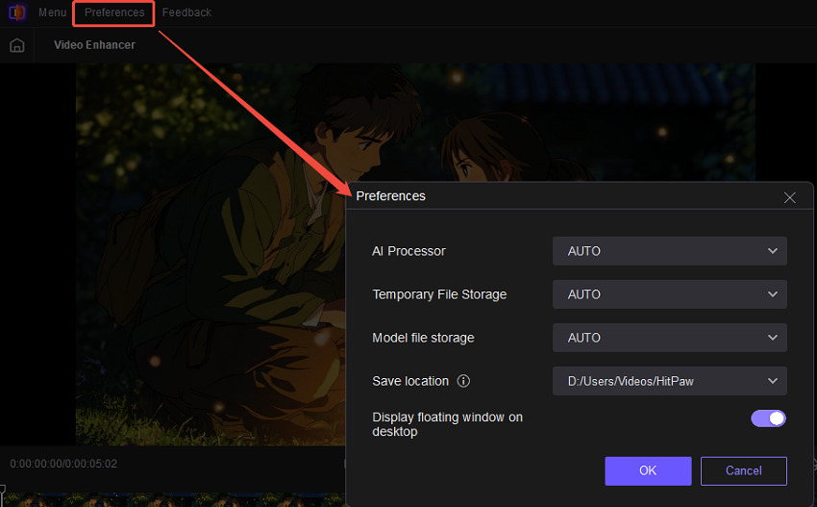This screenshot has width=817, height=507.
Task: Click the timeline thumbnail strip
Action: [x=175, y=499]
